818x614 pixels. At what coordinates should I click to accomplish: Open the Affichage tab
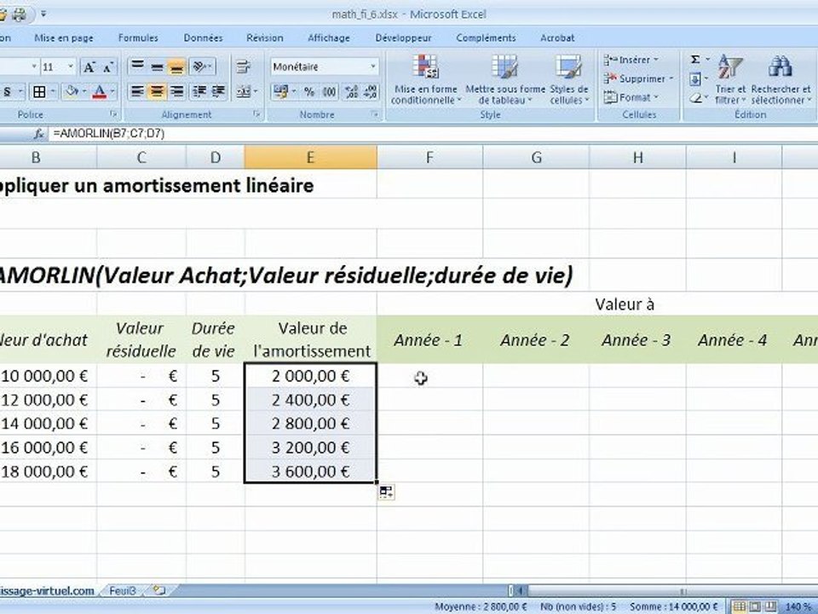329,38
